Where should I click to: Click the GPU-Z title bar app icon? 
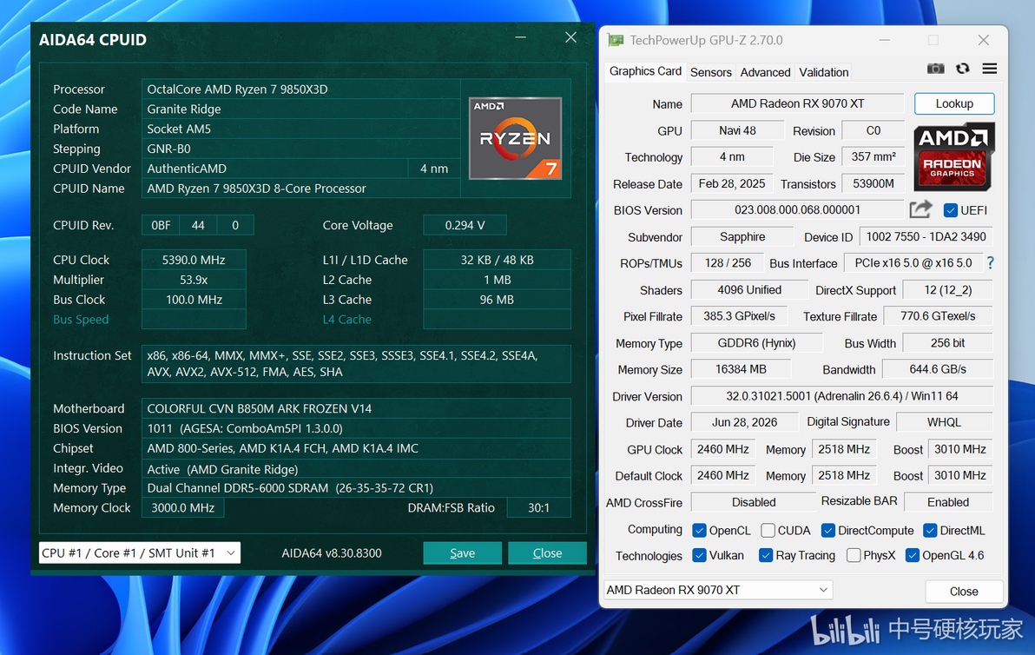coord(616,40)
